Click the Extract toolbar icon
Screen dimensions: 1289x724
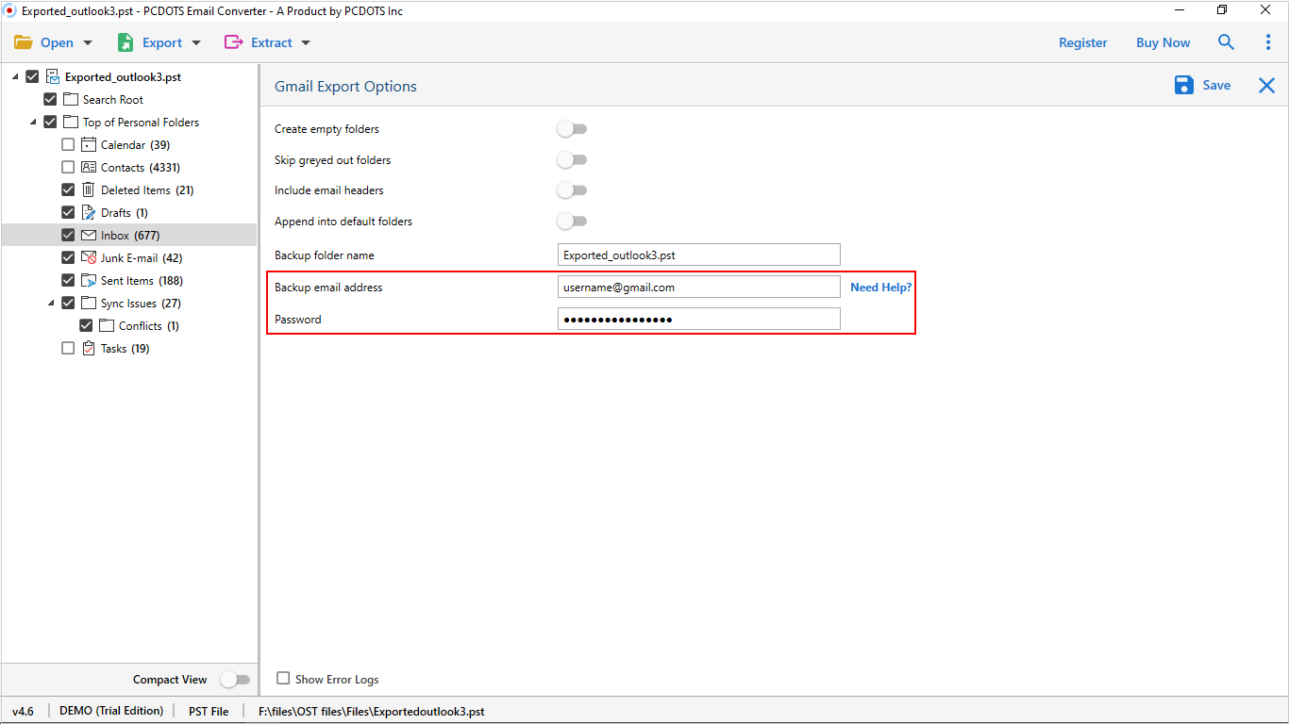point(233,42)
